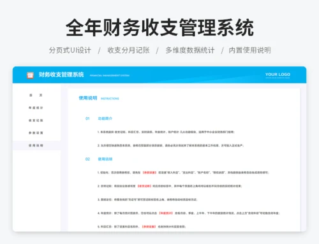
Task: Click section heading 02 使用说明
Action: coord(99,159)
